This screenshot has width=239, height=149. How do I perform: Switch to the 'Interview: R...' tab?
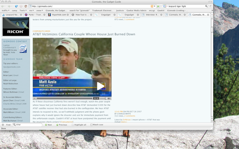point(152,15)
